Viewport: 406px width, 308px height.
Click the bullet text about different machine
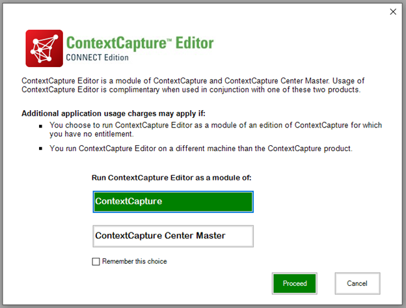click(x=201, y=148)
